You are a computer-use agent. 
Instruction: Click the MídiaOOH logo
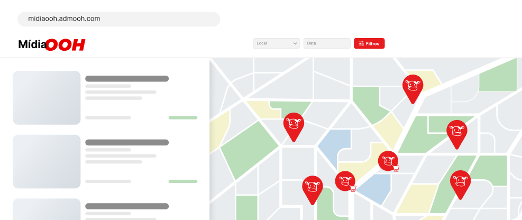(x=52, y=45)
